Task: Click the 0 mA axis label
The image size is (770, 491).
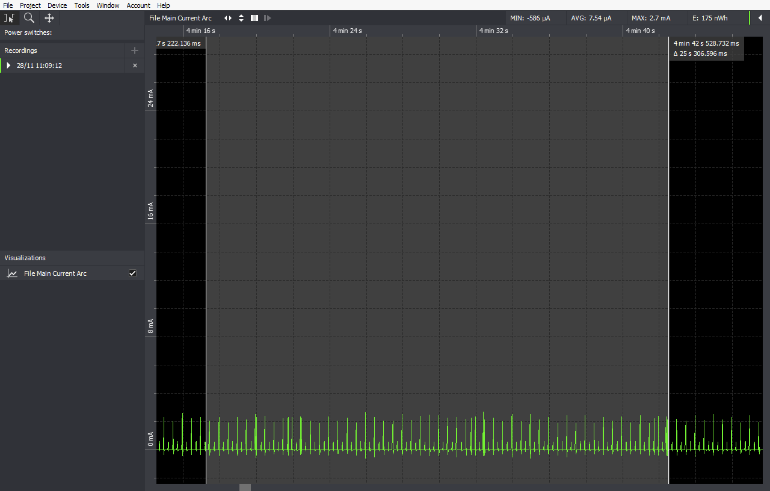Action: (150, 440)
